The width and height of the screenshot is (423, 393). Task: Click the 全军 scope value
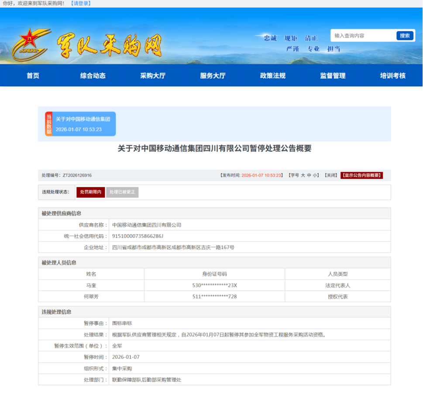click(117, 346)
